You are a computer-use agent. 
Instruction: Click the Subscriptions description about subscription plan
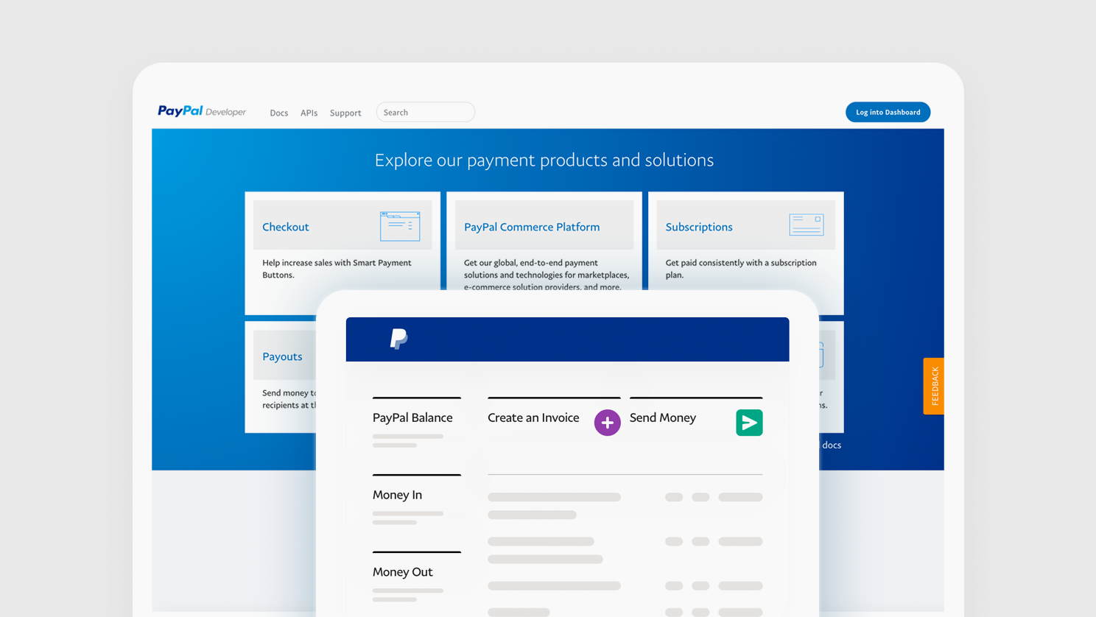pos(741,269)
